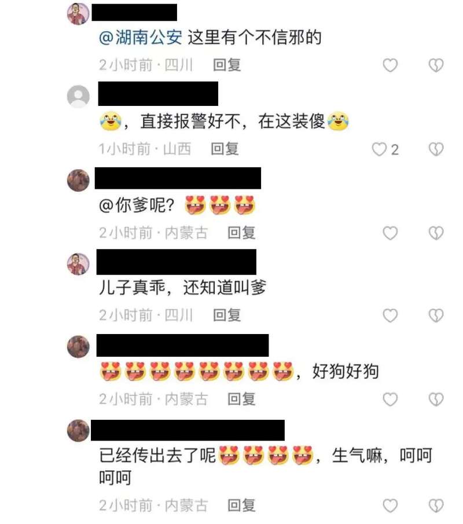Reply to the '直接报警好不' comment
463x524 pixels.
point(225,149)
